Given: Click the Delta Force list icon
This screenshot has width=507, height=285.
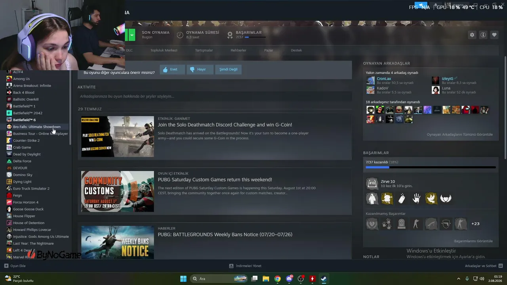Looking at the screenshot, I should tap(9, 161).
